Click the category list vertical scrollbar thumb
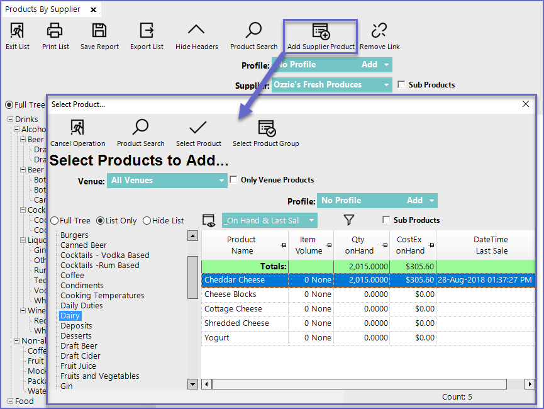544x409 pixels. [192, 277]
